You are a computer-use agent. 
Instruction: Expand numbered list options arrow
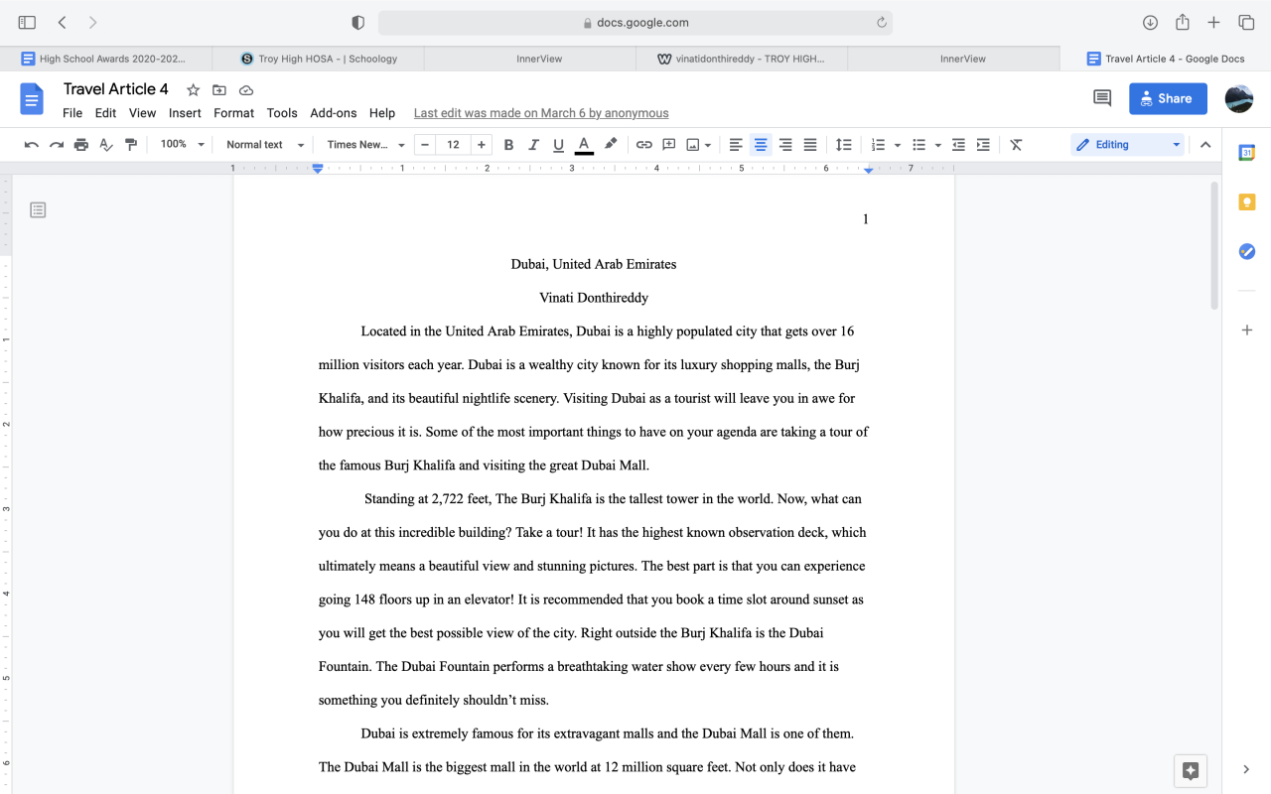898,145
